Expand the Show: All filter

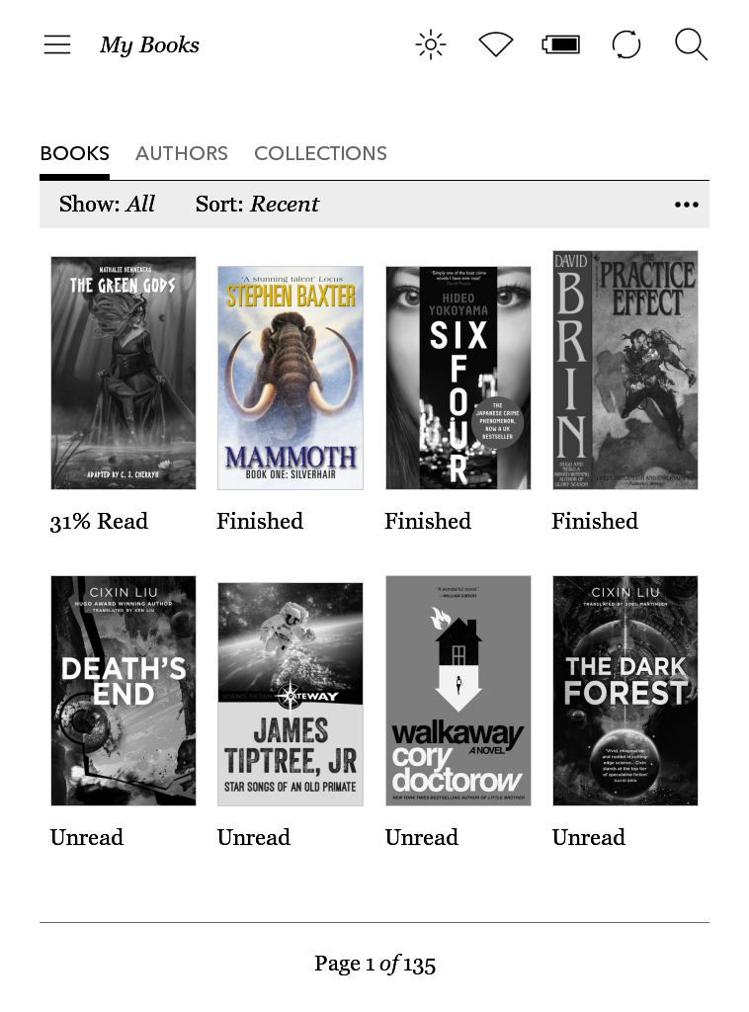tap(107, 204)
